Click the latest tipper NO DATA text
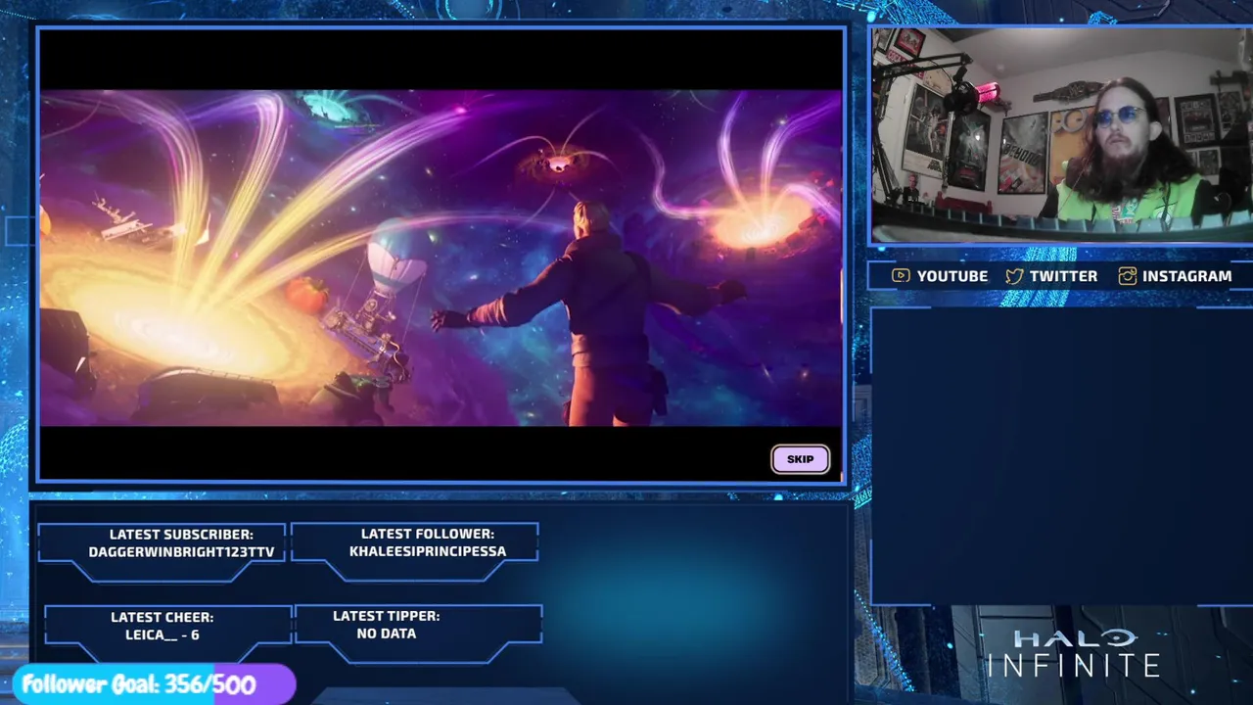This screenshot has width=1253, height=705. pyautogui.click(x=387, y=634)
